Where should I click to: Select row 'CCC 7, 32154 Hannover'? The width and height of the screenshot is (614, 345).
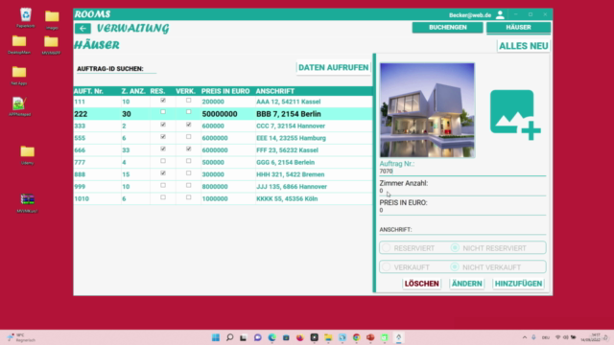click(x=223, y=126)
